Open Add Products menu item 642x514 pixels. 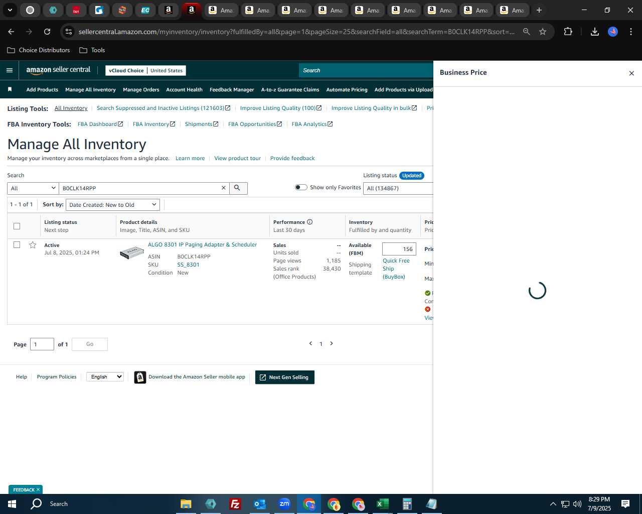pyautogui.click(x=42, y=90)
